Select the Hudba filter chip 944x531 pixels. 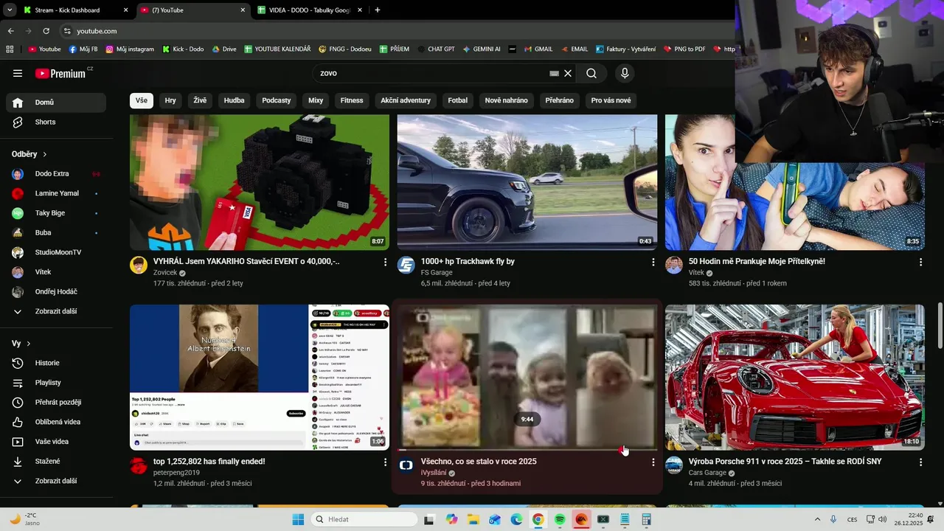click(234, 100)
